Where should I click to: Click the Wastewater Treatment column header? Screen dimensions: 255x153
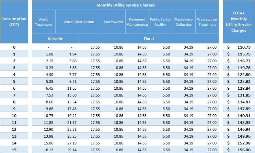[207, 22]
